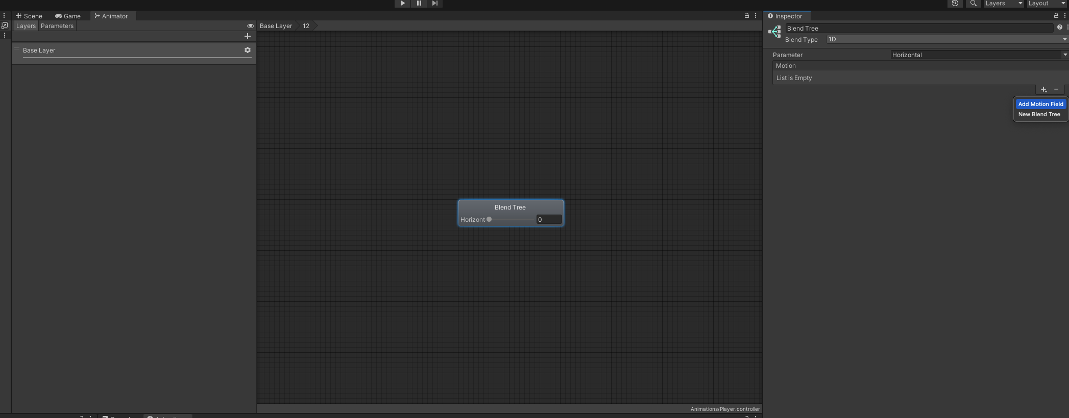Image resolution: width=1069 pixels, height=418 pixels.
Task: Toggle the Animator side panel eye icon
Action: [x=250, y=26]
